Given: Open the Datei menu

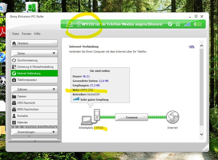Looking at the screenshot, I should coord(16,34).
